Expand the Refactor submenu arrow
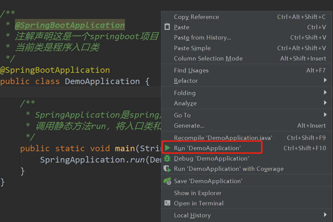Viewport: 333px width, 222px height. coord(325,80)
